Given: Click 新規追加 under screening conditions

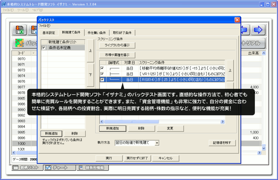Looking at the screenshot, I should 113,128.
